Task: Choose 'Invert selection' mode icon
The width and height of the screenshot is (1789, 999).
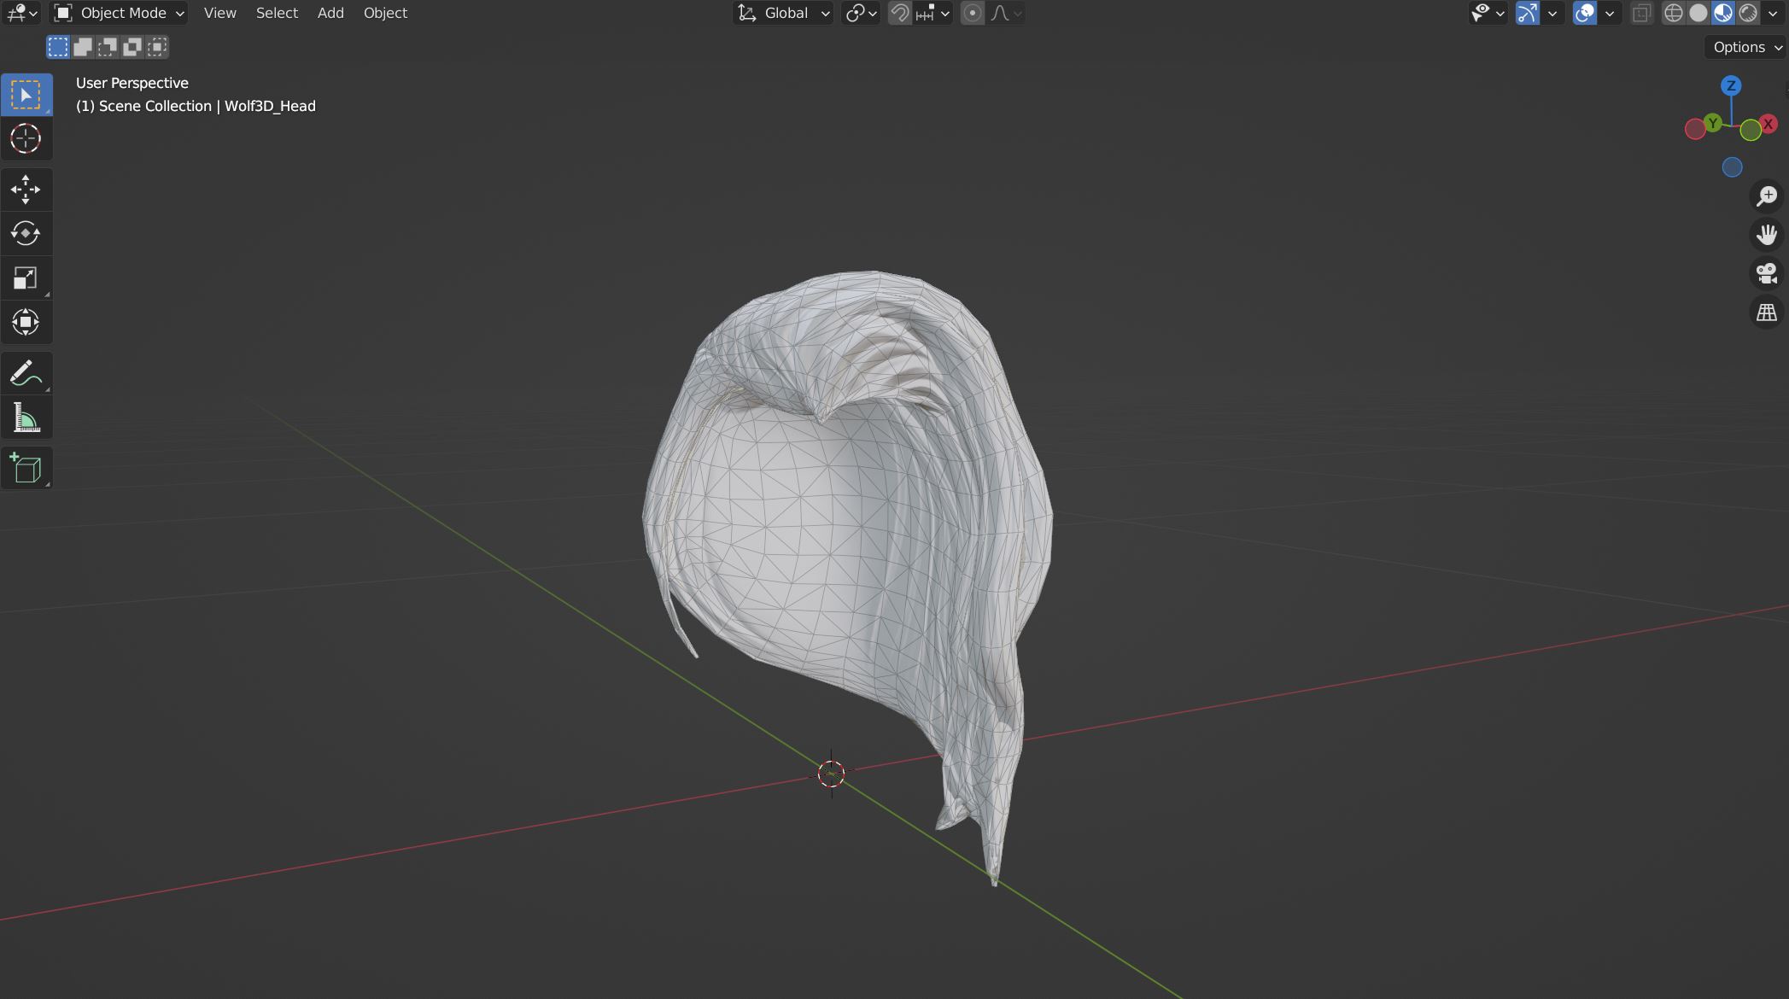Action: [x=132, y=47]
